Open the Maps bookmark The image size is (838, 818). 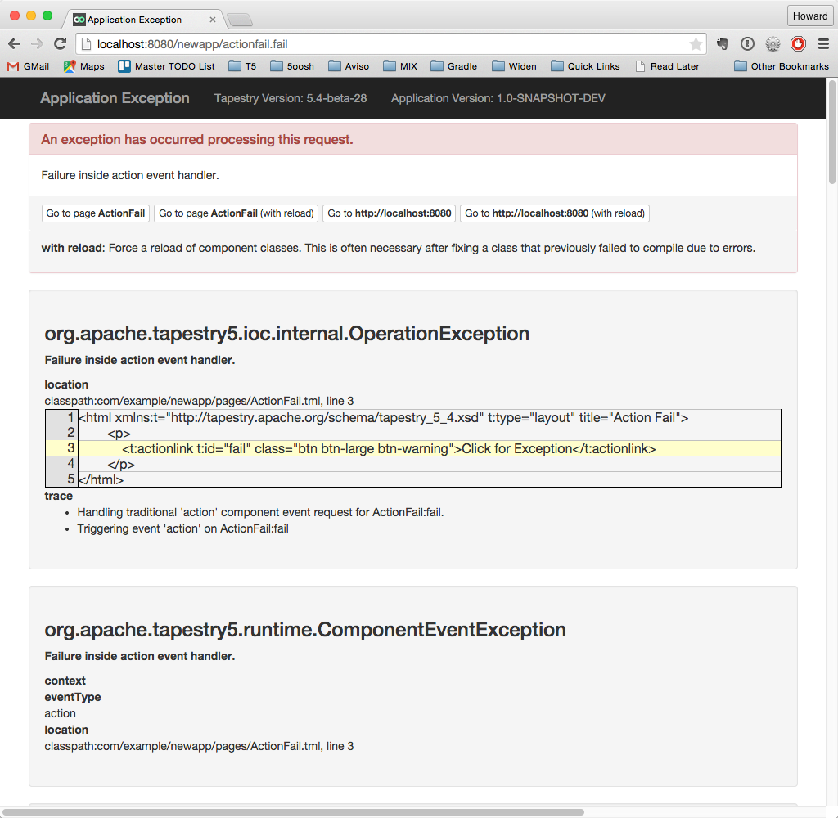[83, 66]
